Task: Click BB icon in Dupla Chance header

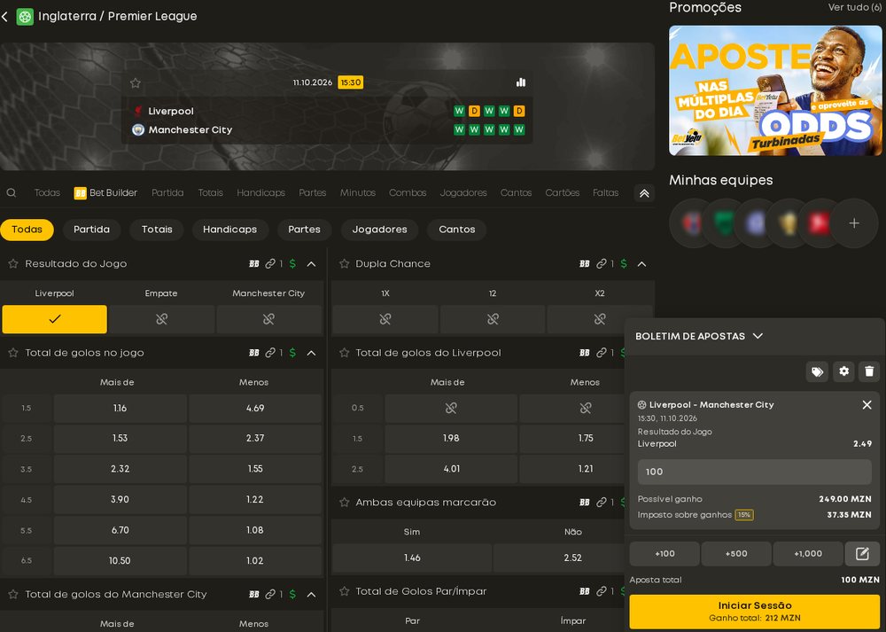Action: point(585,263)
